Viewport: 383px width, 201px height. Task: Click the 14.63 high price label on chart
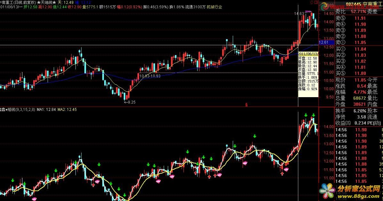pos(299,14)
